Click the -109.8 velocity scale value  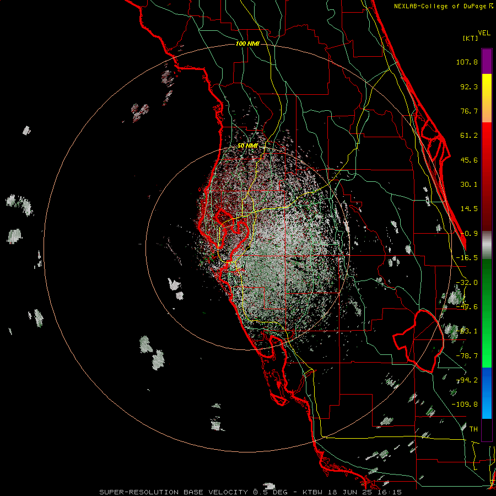pyautogui.click(x=465, y=405)
